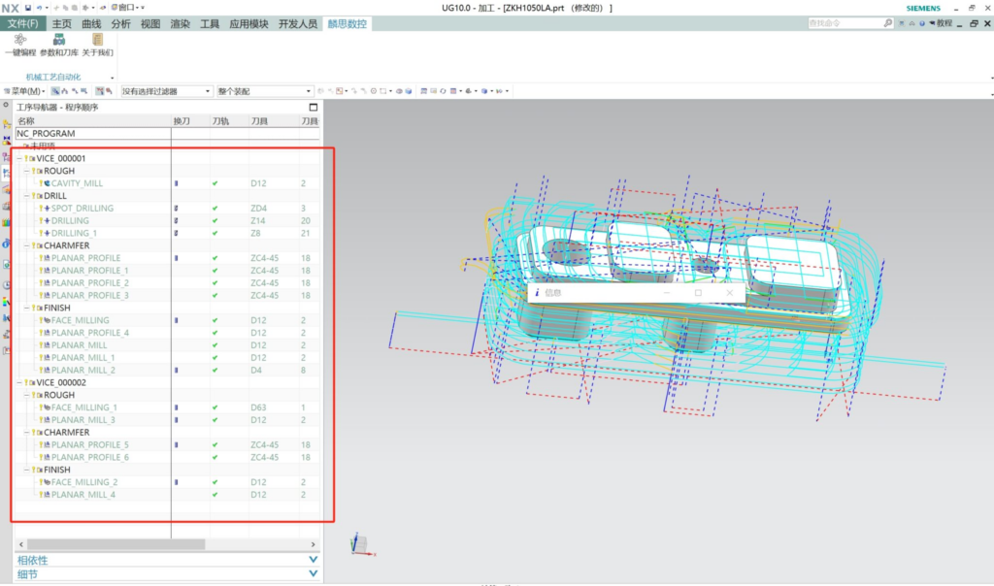Close the 信息 information window

[730, 293]
